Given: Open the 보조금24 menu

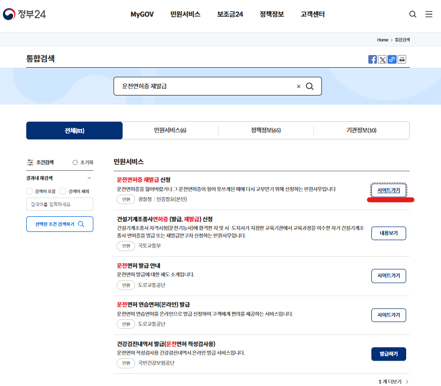Looking at the screenshot, I should coord(230,14).
